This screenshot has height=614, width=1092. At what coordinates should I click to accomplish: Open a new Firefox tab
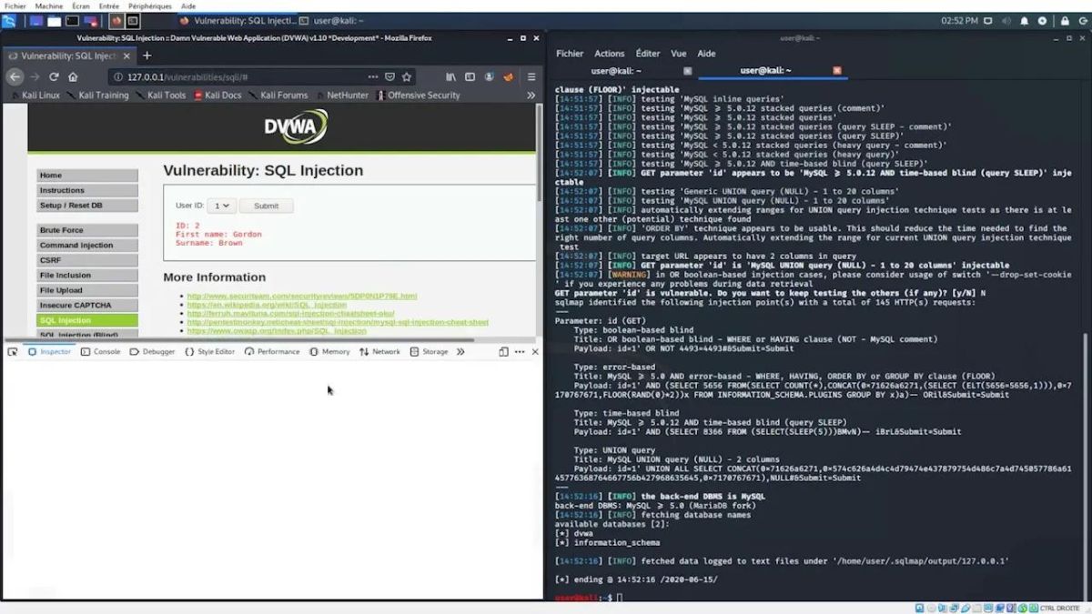pyautogui.click(x=147, y=55)
